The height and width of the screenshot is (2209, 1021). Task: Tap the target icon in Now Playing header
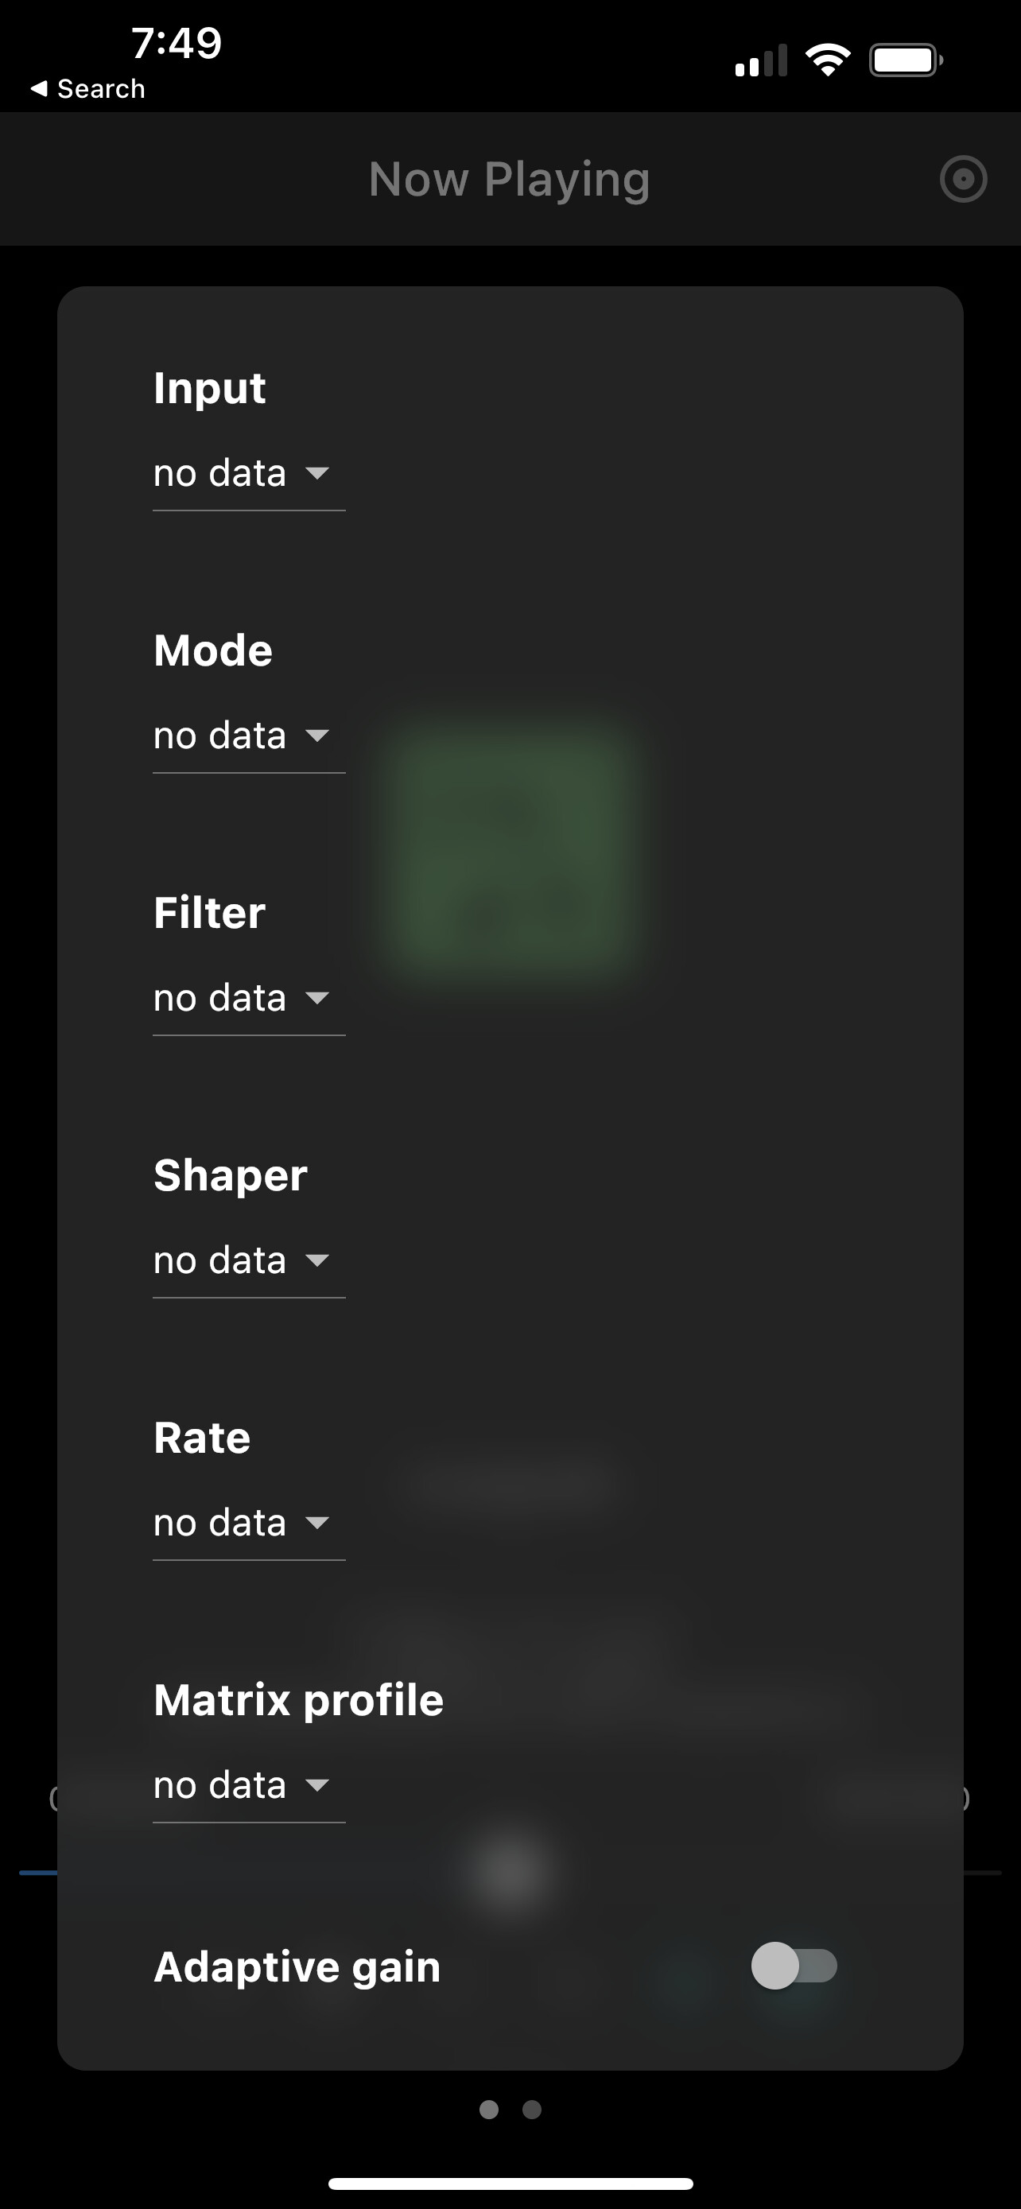(x=963, y=179)
